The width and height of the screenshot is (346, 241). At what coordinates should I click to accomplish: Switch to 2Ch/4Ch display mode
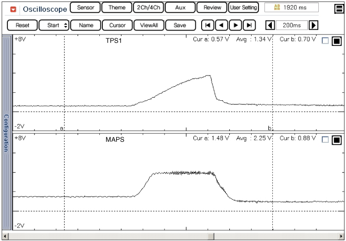pyautogui.click(x=148, y=8)
